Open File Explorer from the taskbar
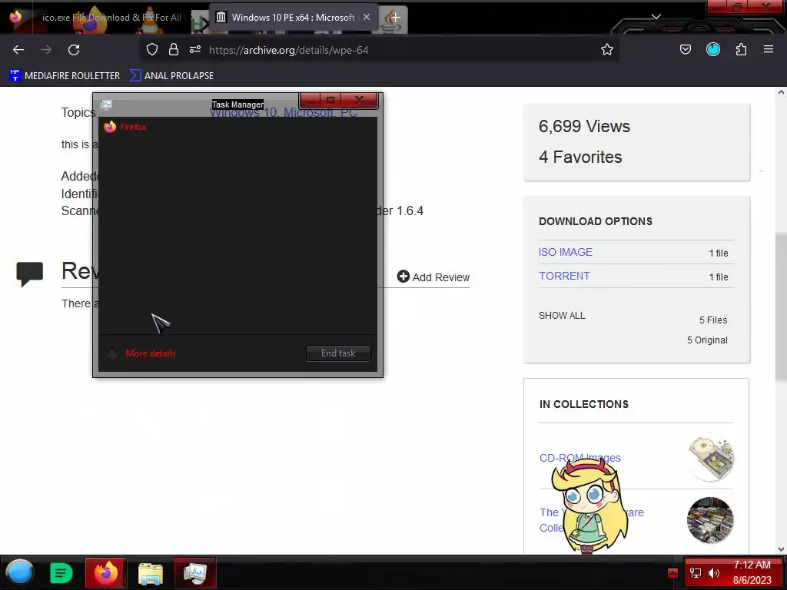 coord(151,573)
